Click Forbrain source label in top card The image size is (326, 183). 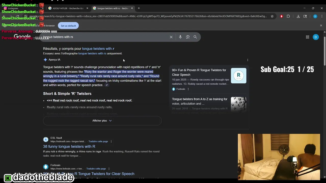pos(181,89)
